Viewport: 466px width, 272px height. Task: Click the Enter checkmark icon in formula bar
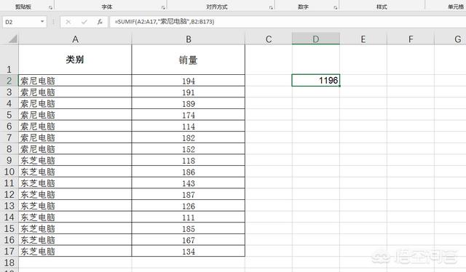pyautogui.click(x=84, y=22)
